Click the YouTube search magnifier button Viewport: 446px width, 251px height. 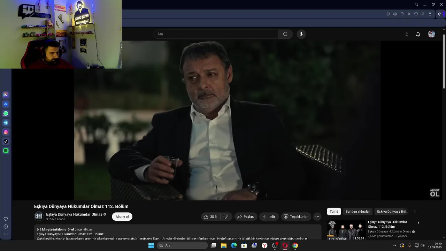point(285,34)
